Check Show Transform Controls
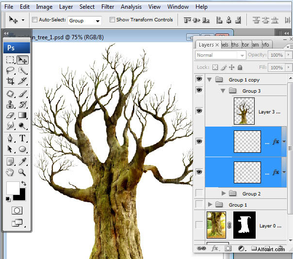This screenshot has width=293, height=259. click(113, 20)
